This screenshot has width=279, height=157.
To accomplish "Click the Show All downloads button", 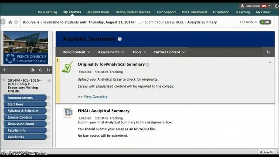I will [266, 152].
